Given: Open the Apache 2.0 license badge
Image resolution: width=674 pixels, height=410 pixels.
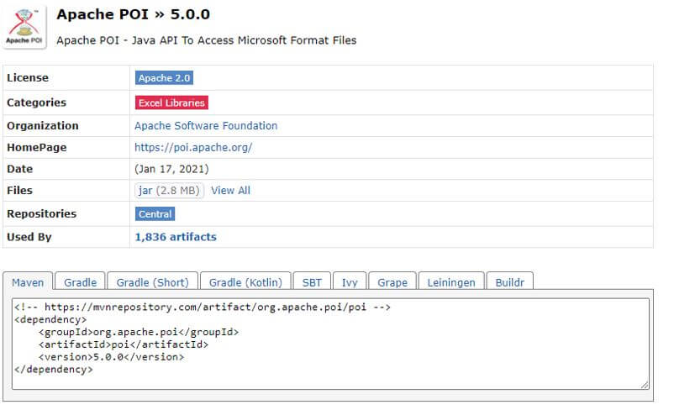Looking at the screenshot, I should (165, 78).
